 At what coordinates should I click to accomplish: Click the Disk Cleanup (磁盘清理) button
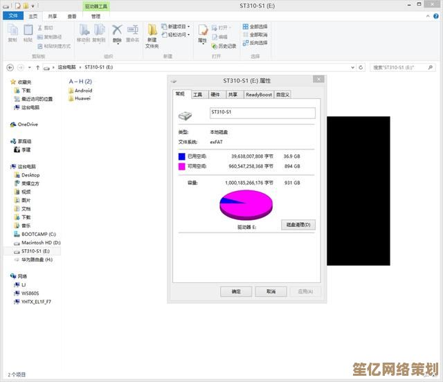pyautogui.click(x=299, y=225)
